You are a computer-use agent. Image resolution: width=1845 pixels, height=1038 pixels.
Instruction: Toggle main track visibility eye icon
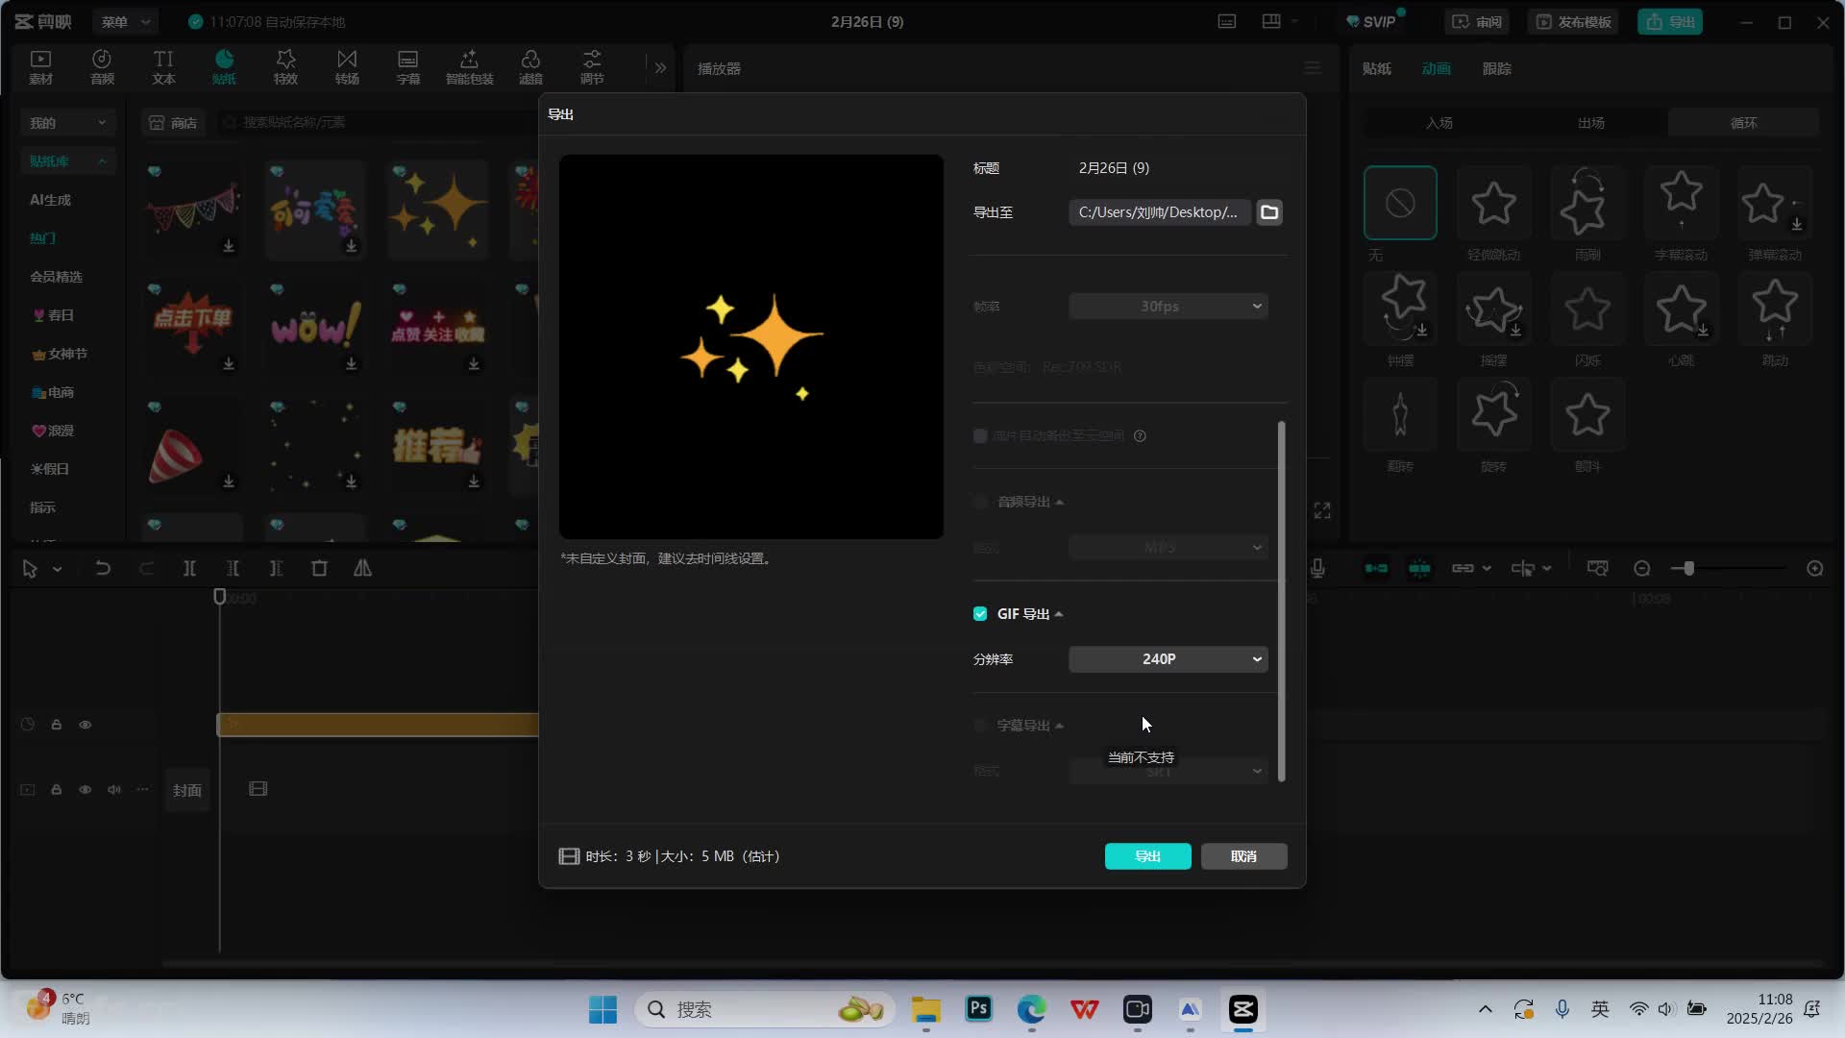86,790
